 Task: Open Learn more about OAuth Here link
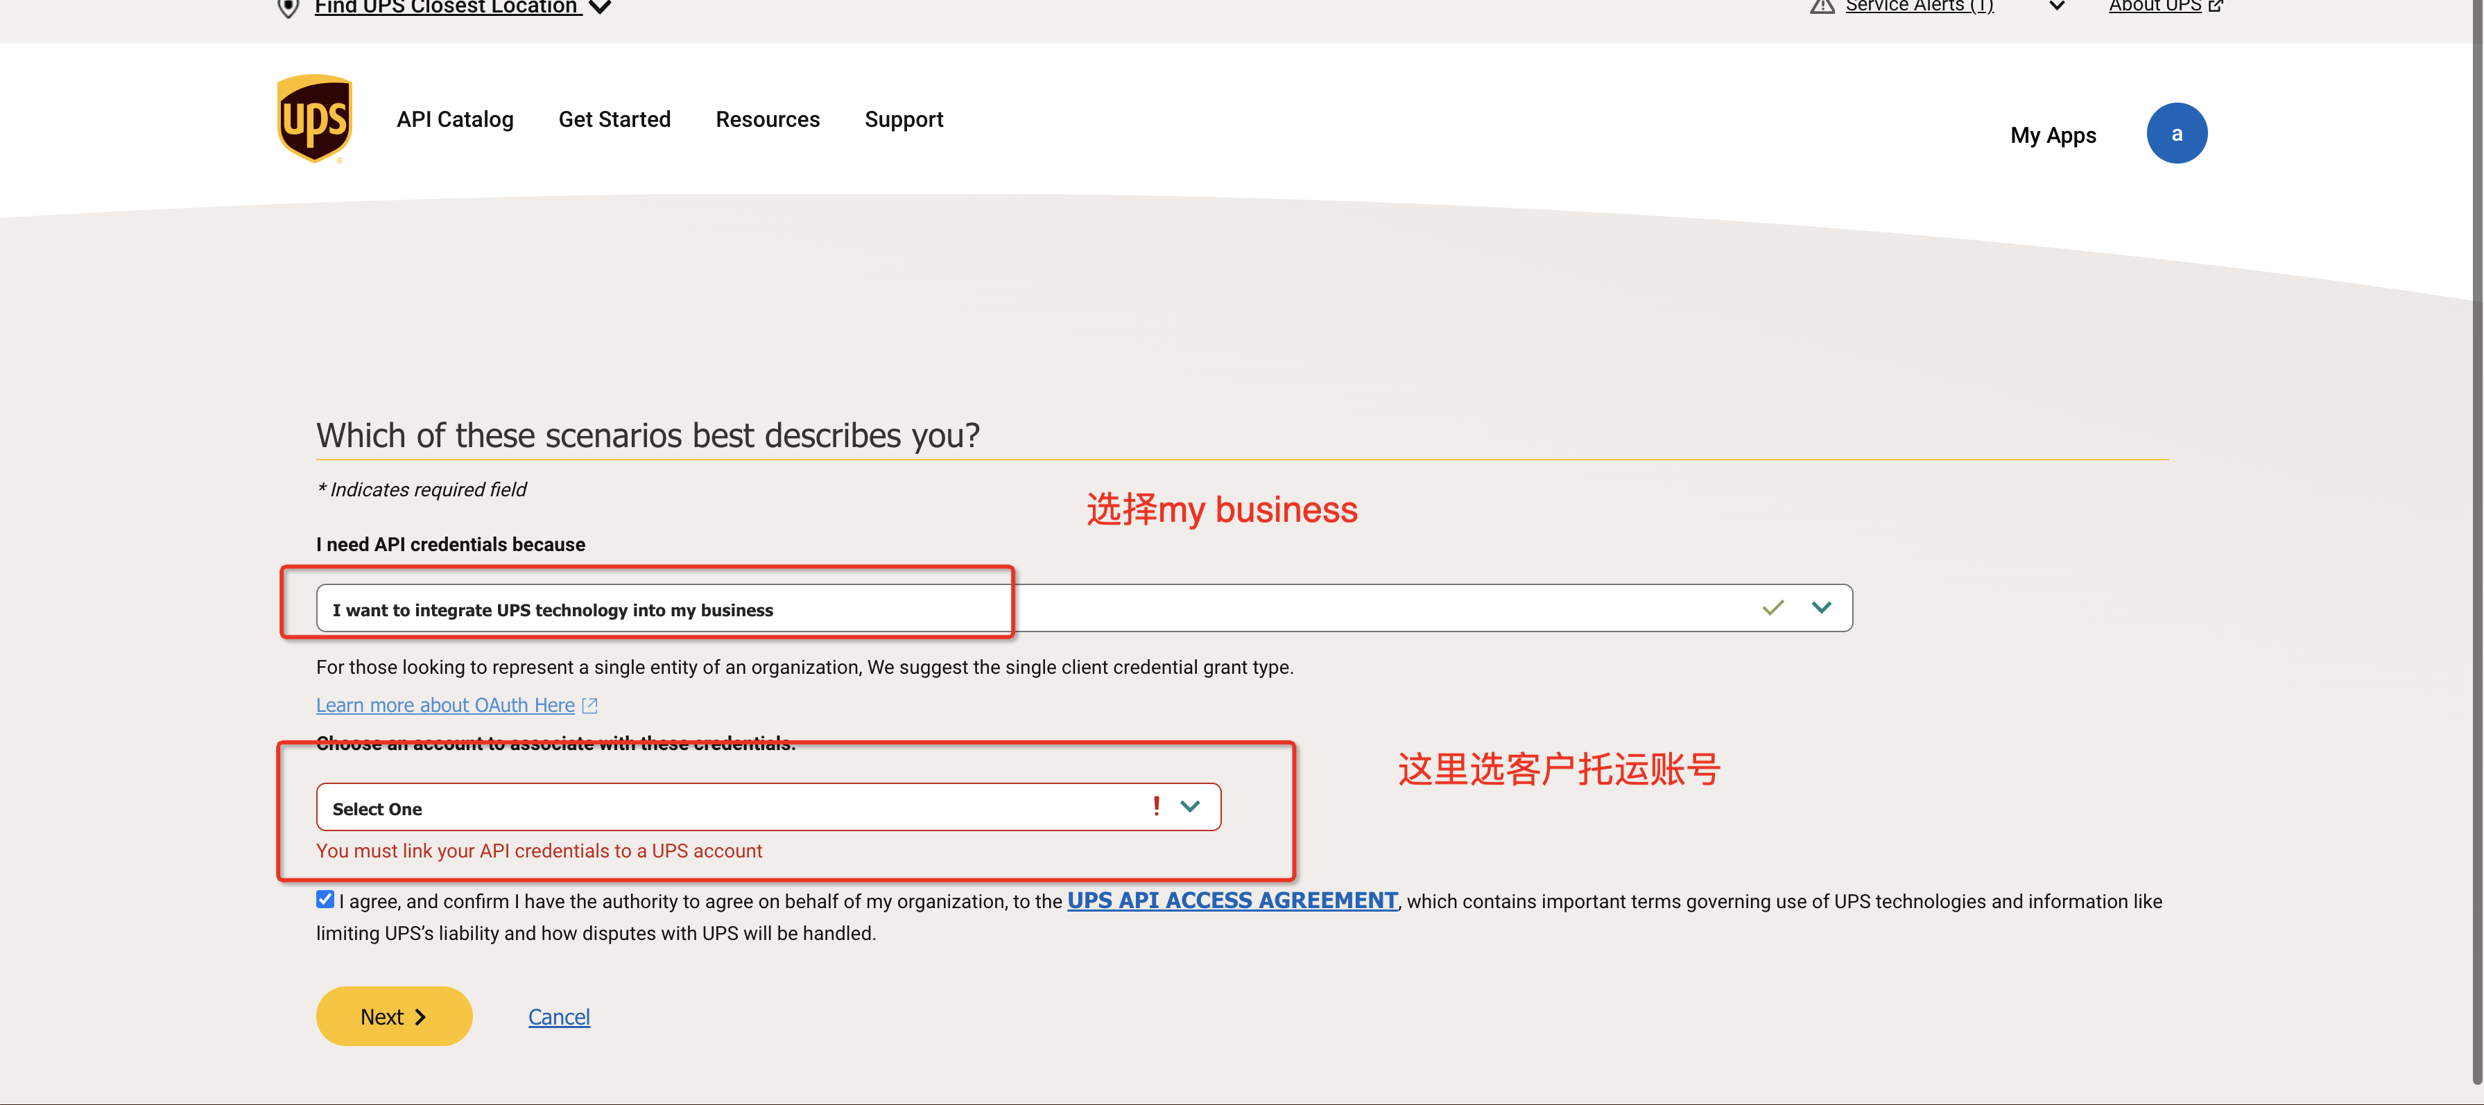[445, 706]
